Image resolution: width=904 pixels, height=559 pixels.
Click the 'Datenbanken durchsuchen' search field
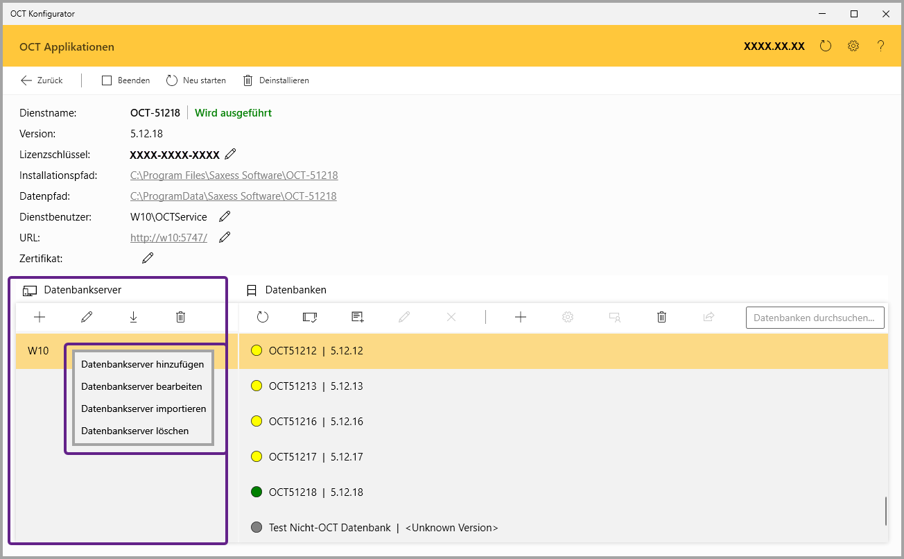point(815,318)
